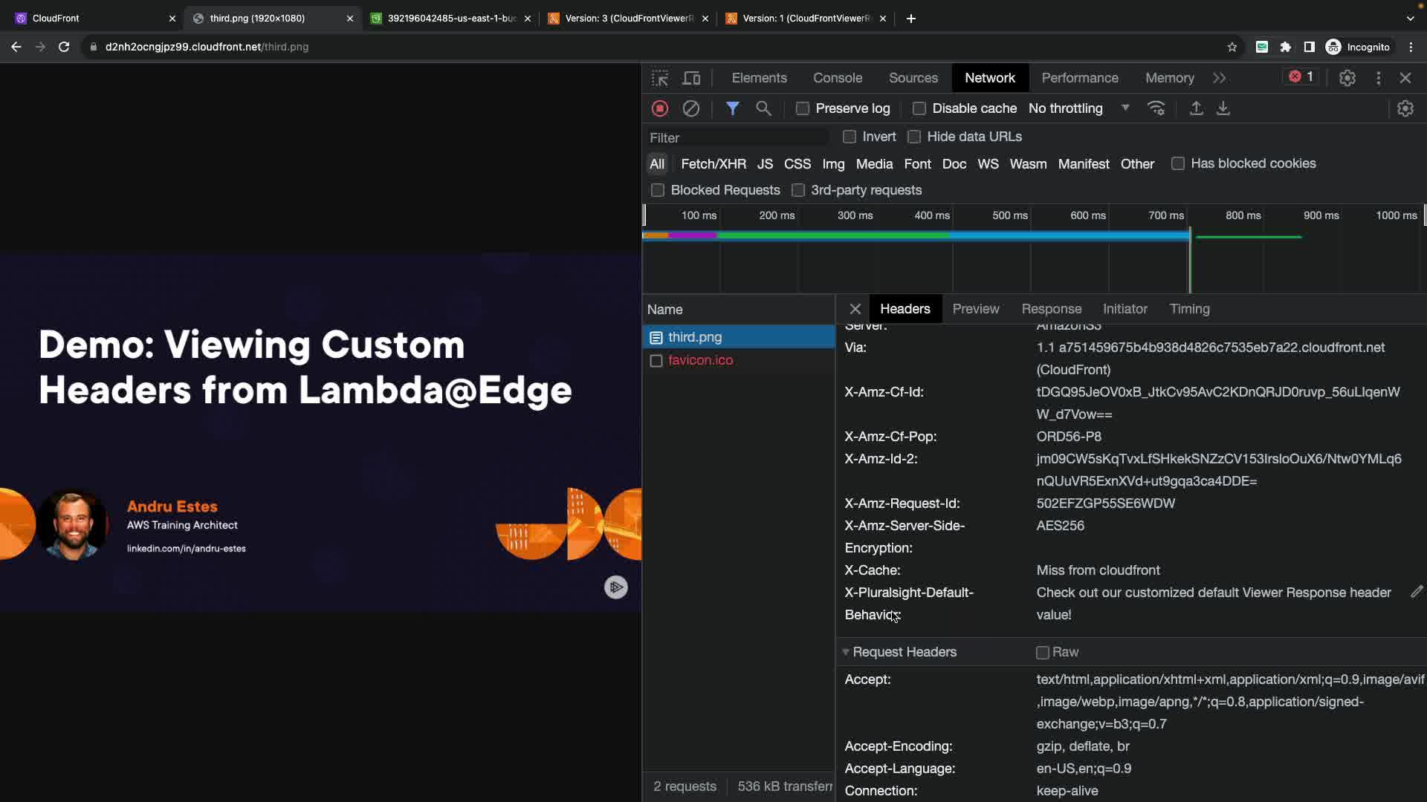Show more DevTools tabs chevron
Image resolution: width=1427 pixels, height=802 pixels.
pos(1219,78)
